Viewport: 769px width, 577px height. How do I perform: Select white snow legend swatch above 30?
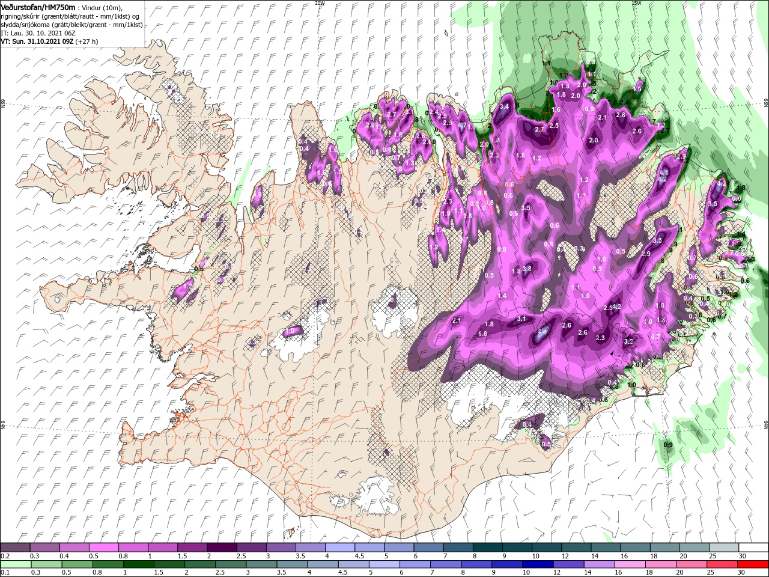(x=754, y=548)
